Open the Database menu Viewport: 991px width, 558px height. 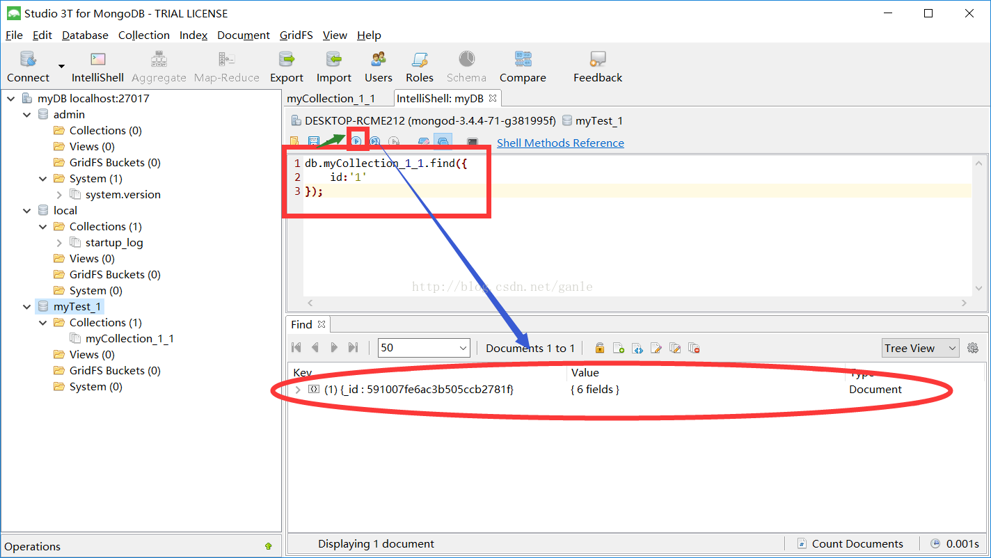coord(85,35)
